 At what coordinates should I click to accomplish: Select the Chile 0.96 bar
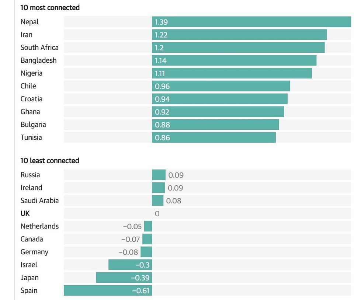pos(221,86)
